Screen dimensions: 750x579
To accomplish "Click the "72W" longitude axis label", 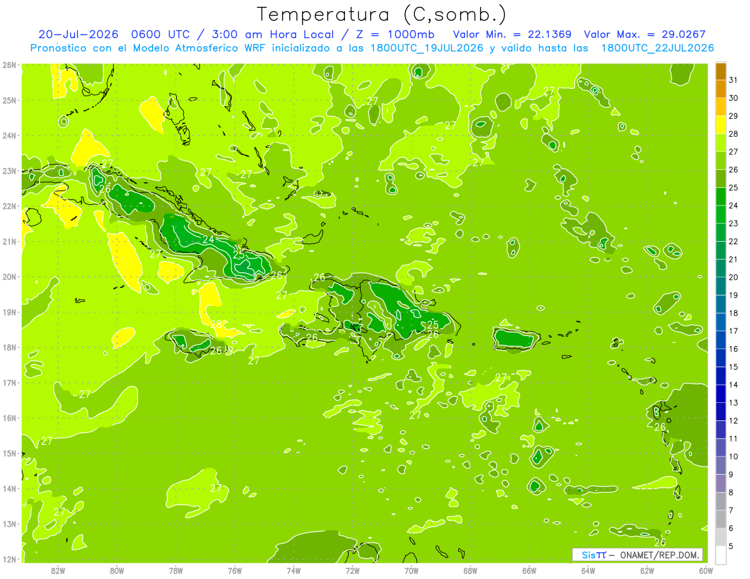I will click(x=352, y=570).
